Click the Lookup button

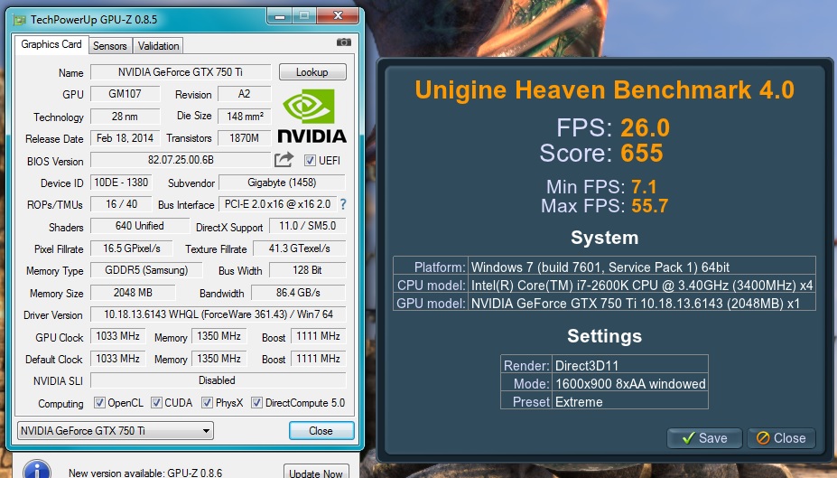[312, 72]
